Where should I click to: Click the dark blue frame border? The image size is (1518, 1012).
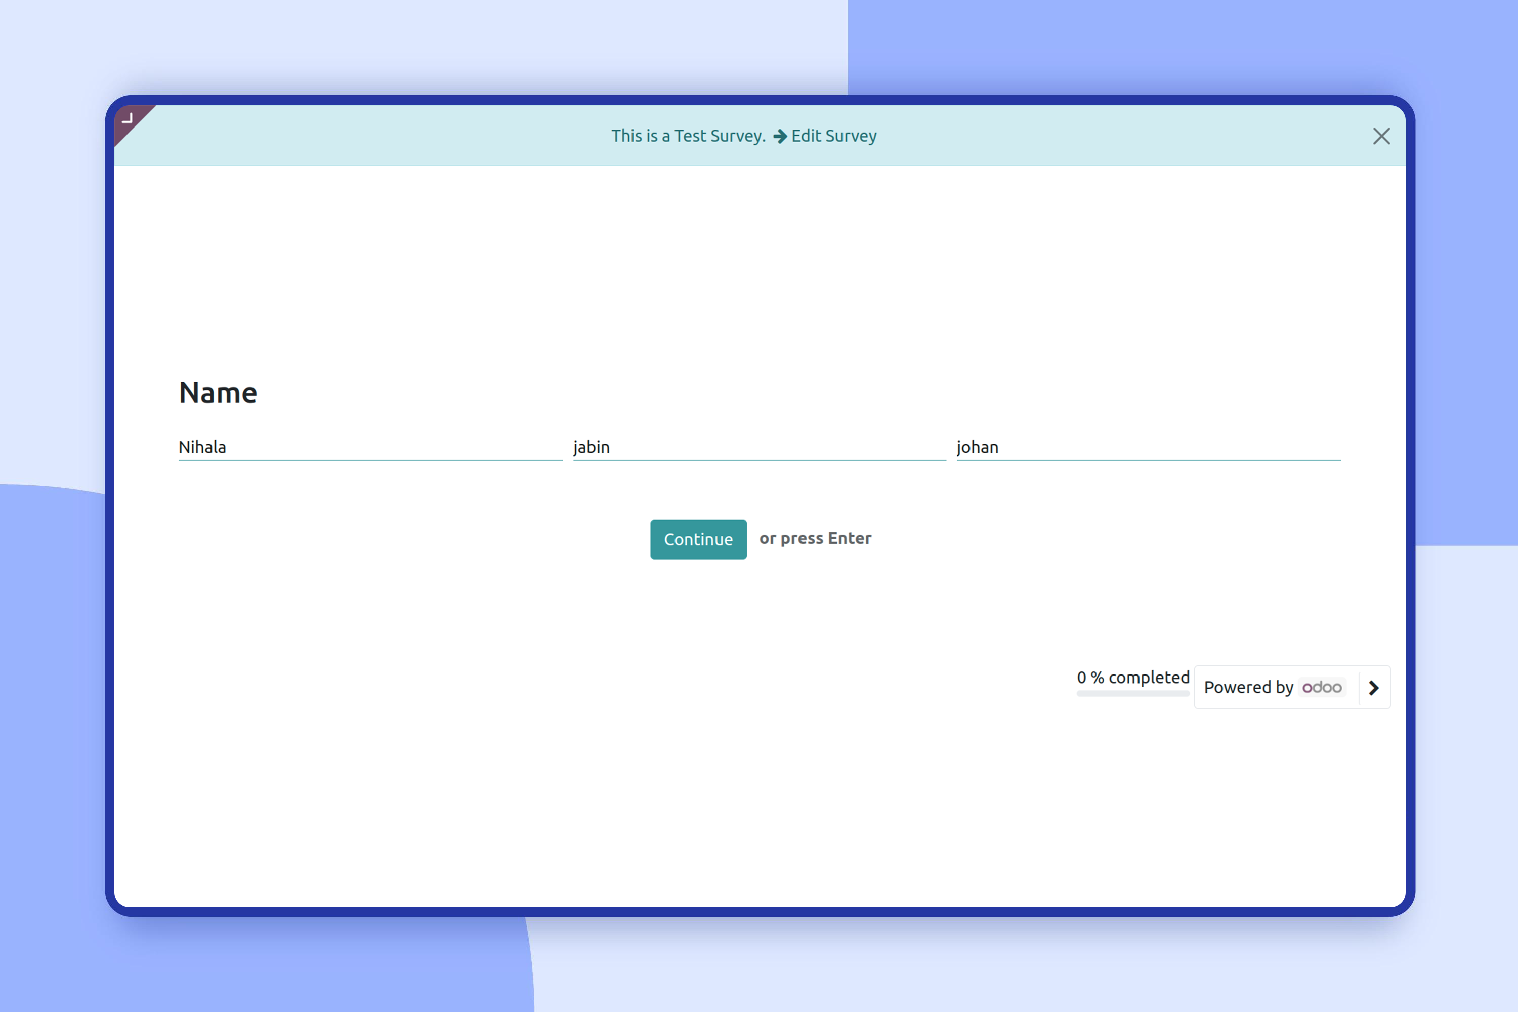110,516
